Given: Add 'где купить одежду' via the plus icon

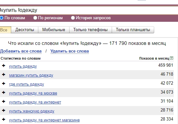Looking at the screenshot, I should click(x=4, y=84).
